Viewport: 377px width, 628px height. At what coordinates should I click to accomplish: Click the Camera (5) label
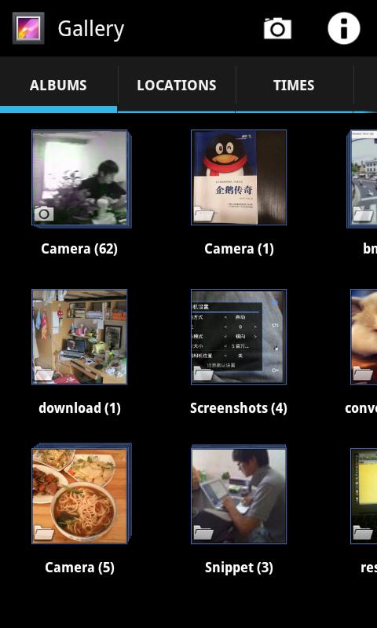tap(79, 568)
